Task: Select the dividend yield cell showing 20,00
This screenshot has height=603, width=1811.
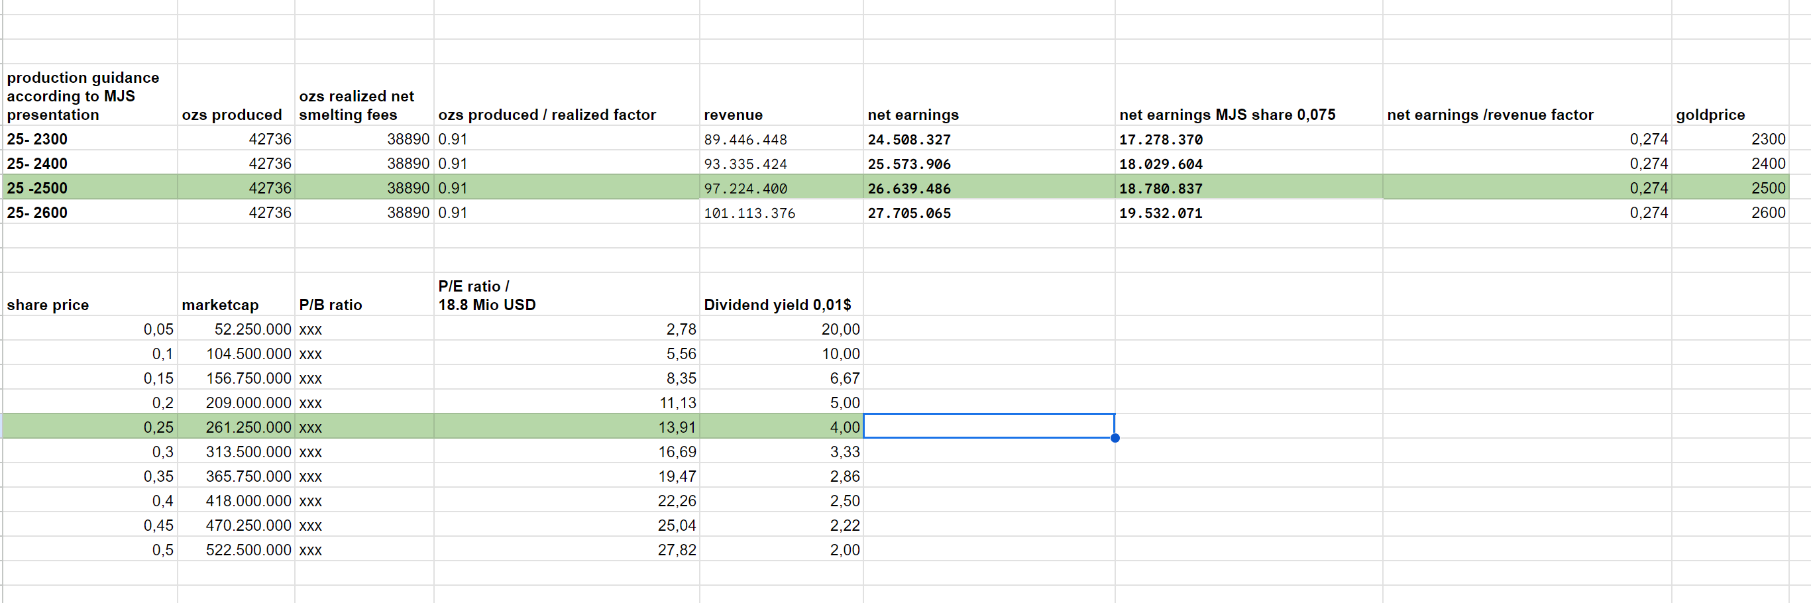Action: (x=840, y=329)
